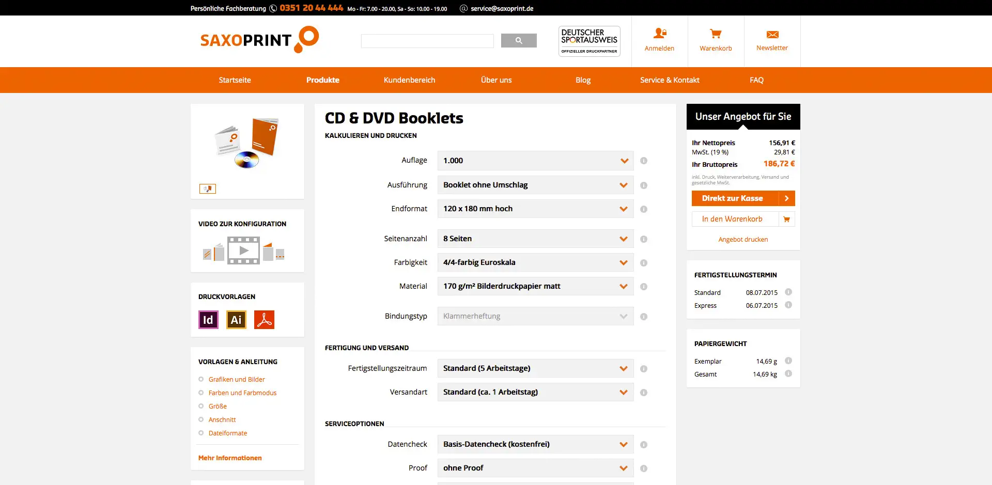992x485 pixels.
Task: Play the configuration video
Action: (243, 251)
